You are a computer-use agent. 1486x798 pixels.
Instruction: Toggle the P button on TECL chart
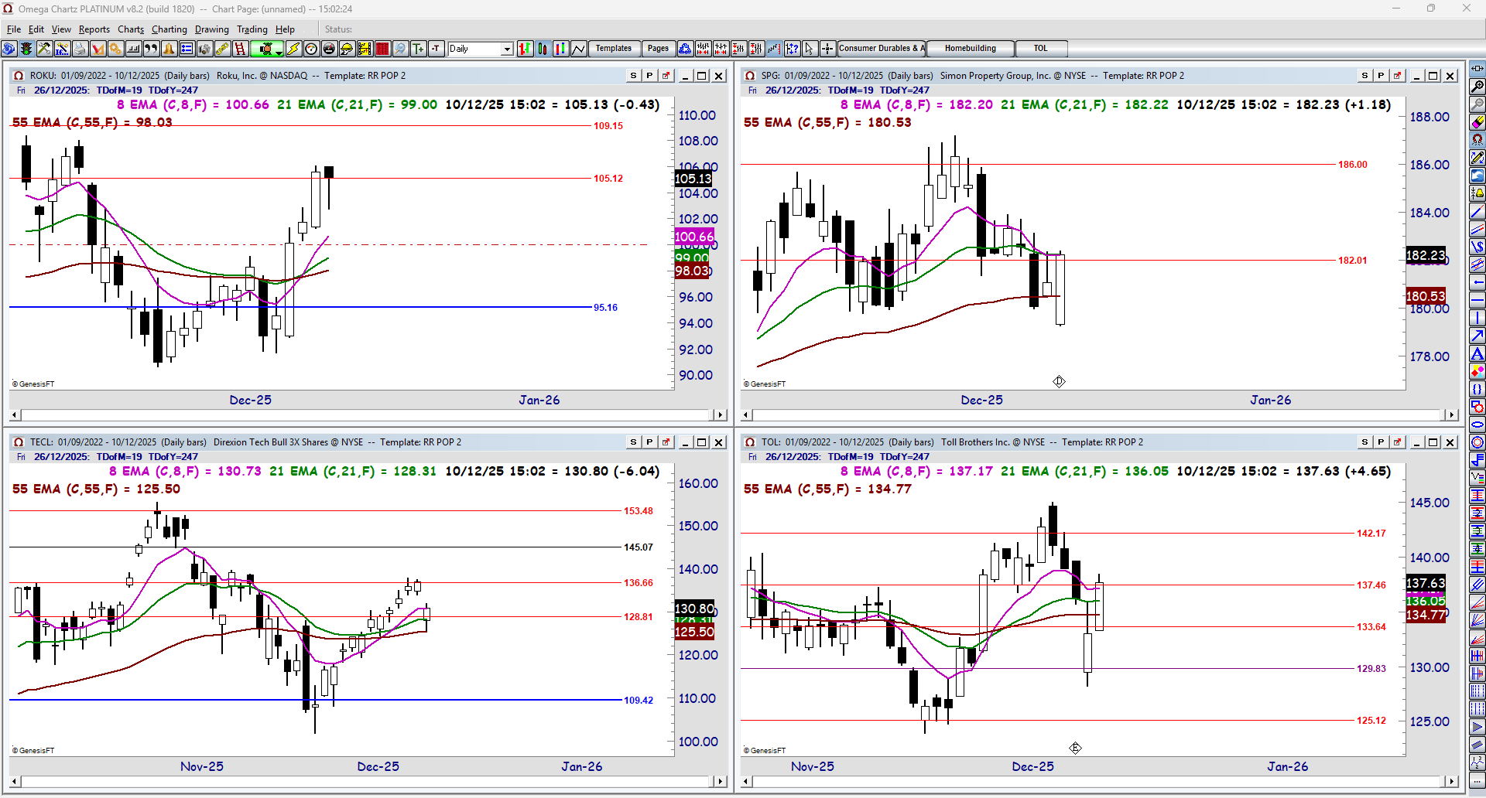(649, 442)
